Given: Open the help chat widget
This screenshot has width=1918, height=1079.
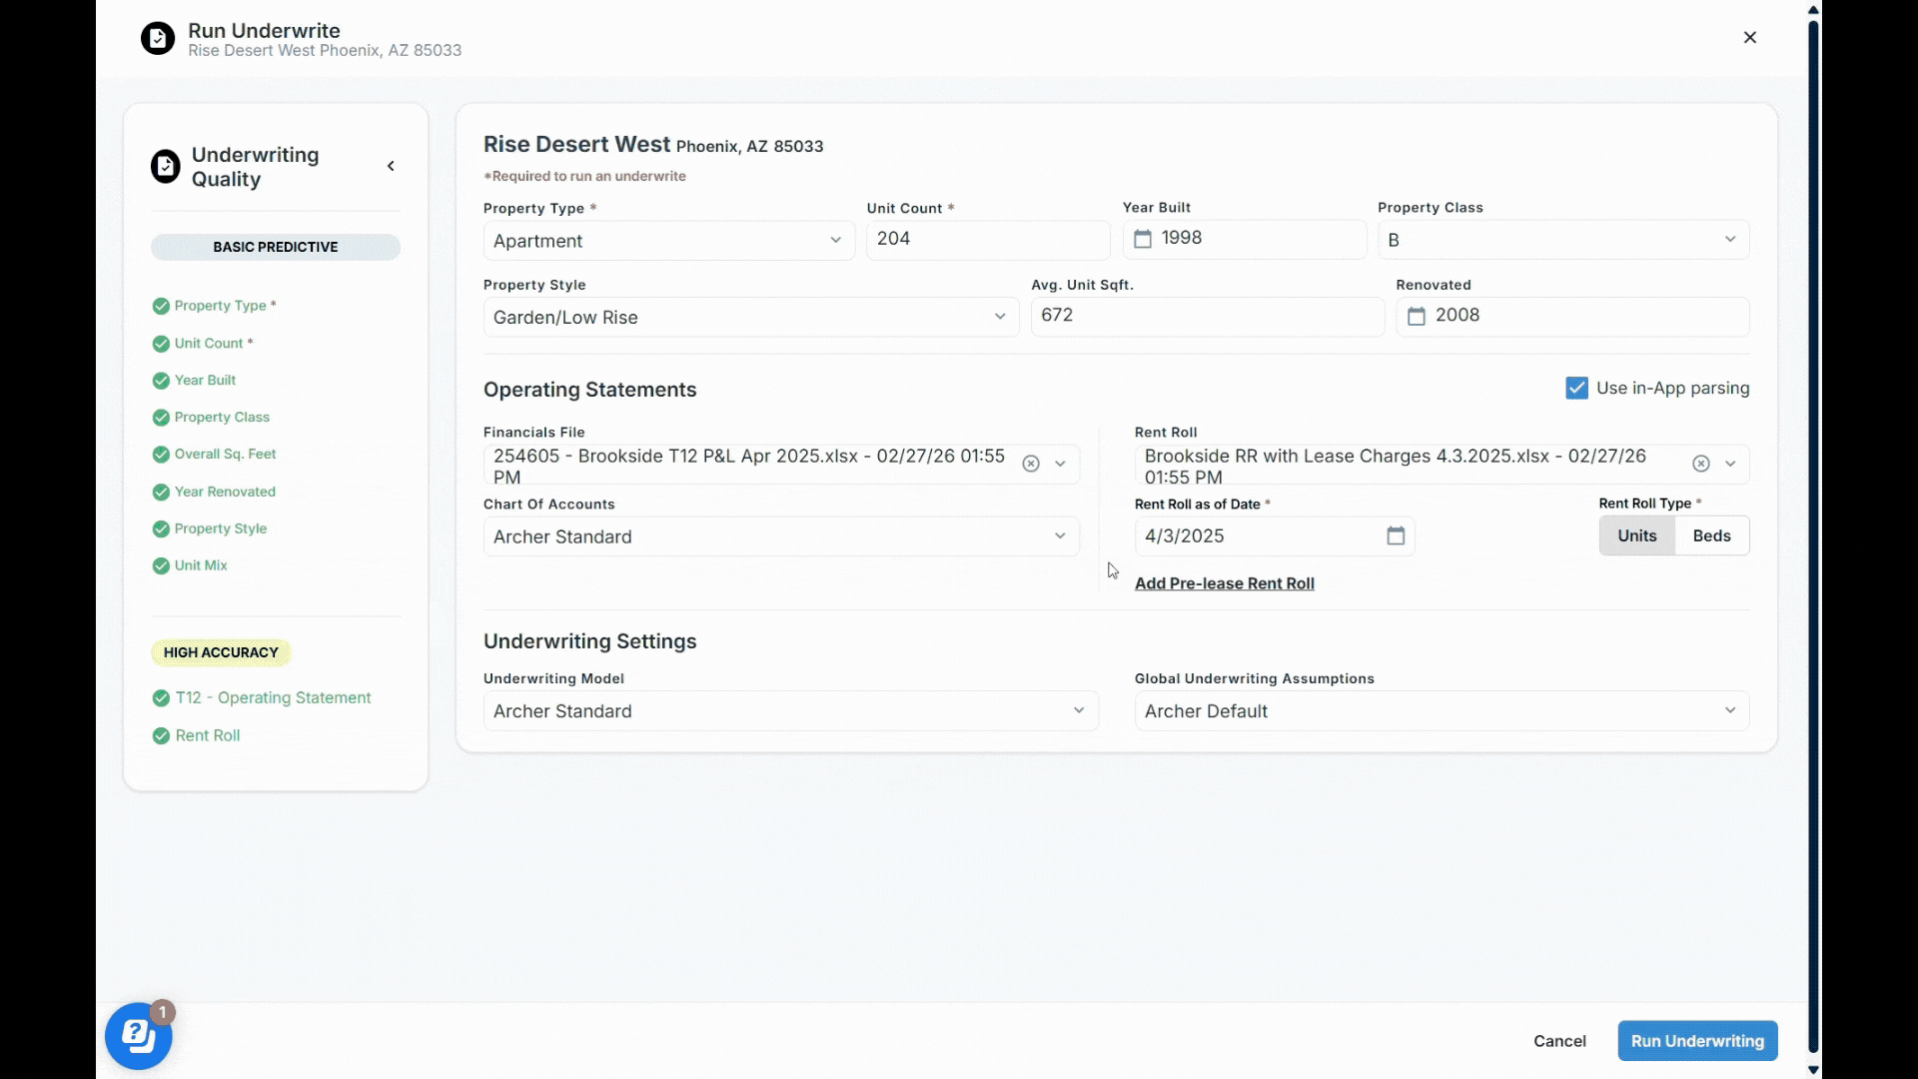Looking at the screenshot, I should [x=139, y=1036].
